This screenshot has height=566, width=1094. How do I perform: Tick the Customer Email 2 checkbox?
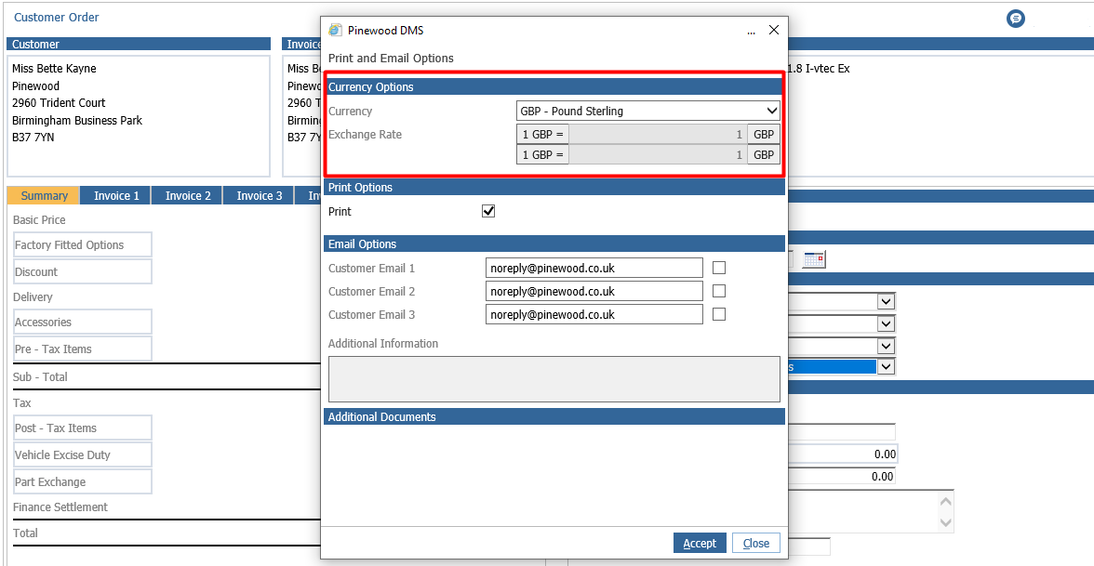[718, 292]
